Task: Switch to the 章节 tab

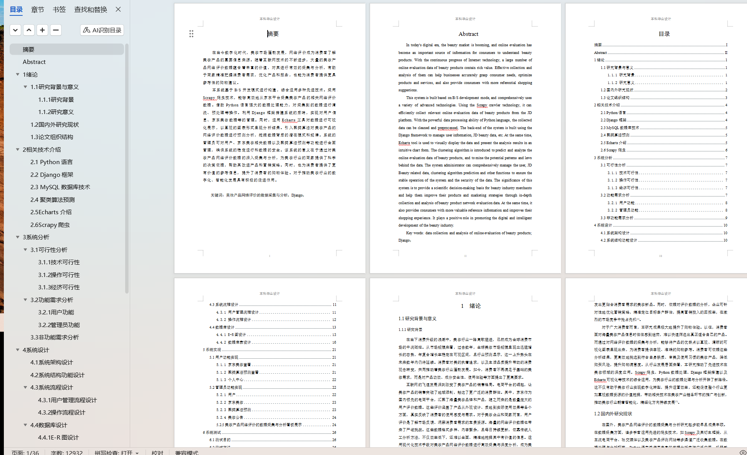Action: pyautogui.click(x=37, y=10)
